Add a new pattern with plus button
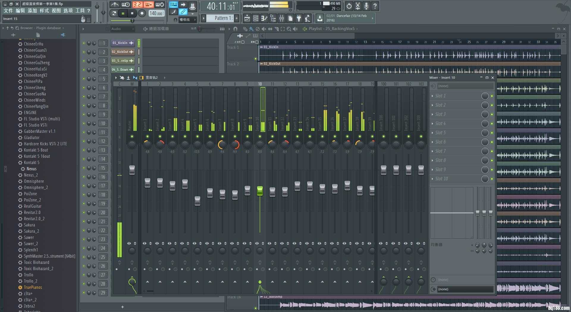This screenshot has width=571, height=312. tap(237, 18)
